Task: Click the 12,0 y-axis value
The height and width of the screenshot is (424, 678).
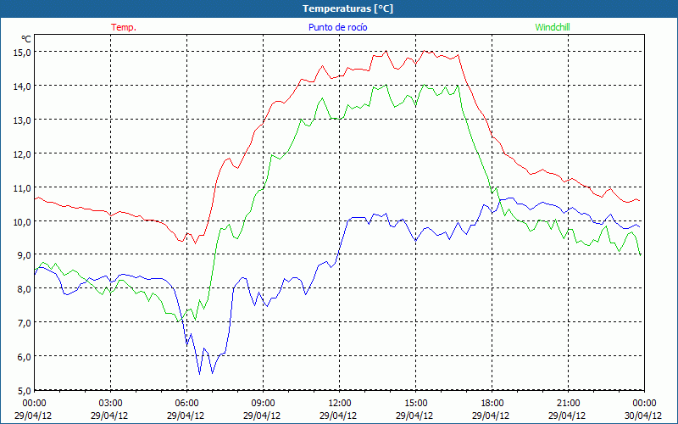Action: [x=22, y=154]
